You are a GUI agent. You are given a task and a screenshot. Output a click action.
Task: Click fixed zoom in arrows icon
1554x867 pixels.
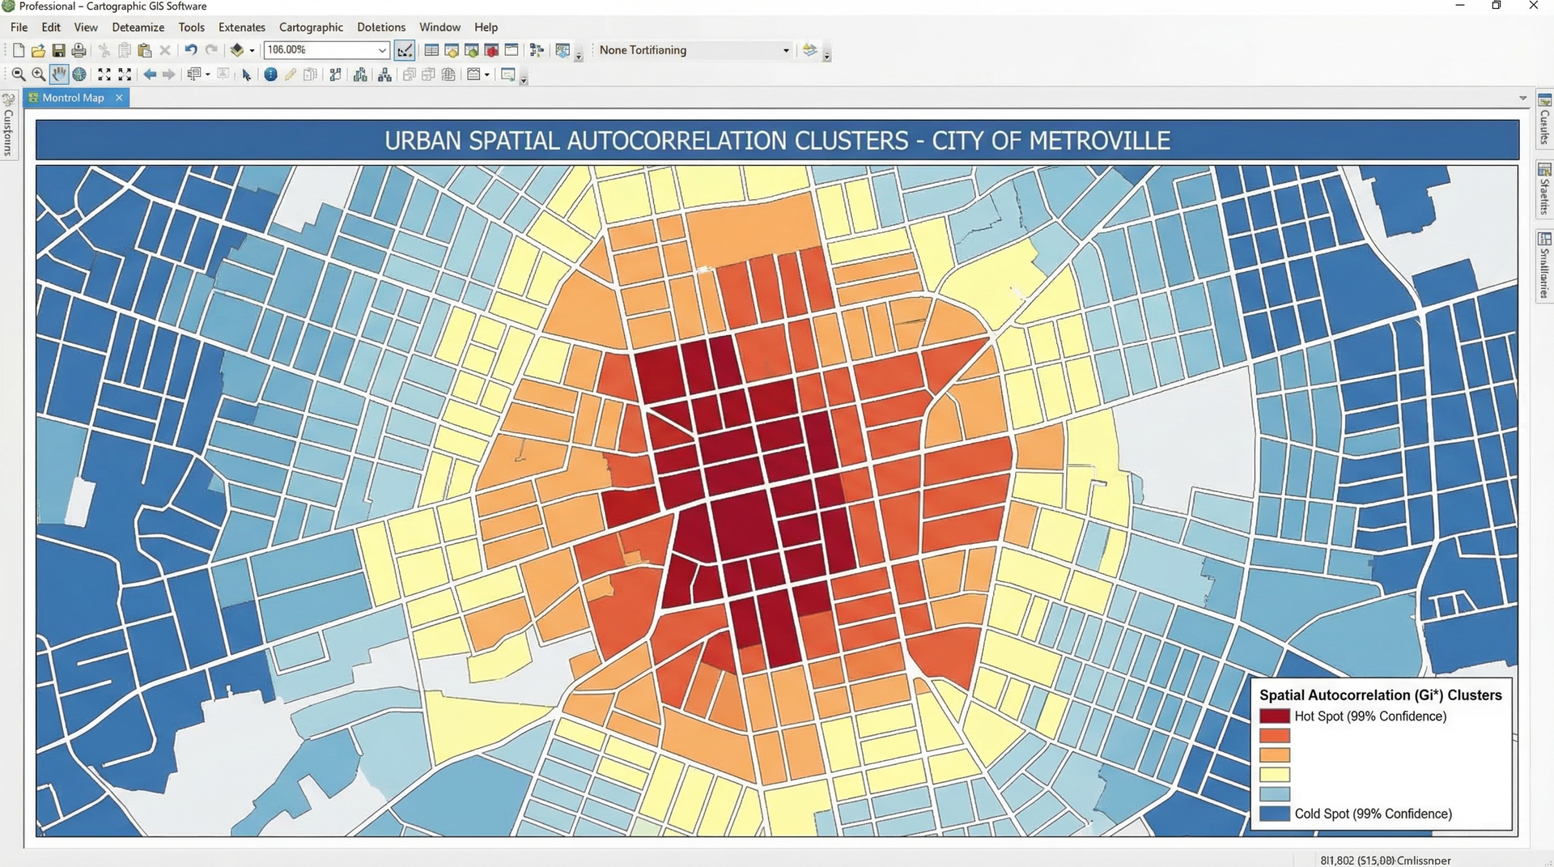pos(104,74)
